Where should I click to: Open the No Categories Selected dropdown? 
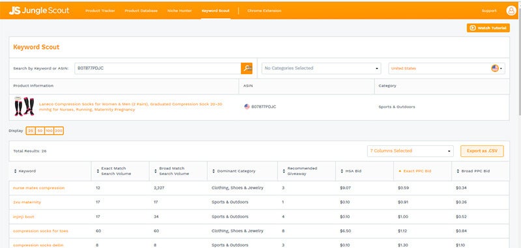(321, 68)
